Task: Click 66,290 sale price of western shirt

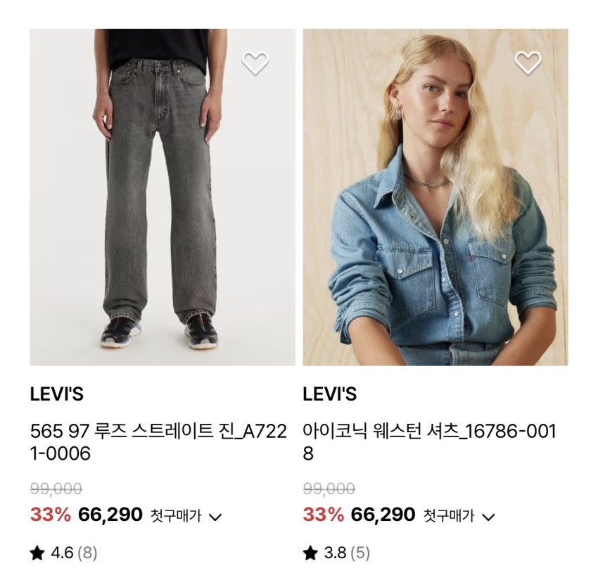Action: click(x=383, y=515)
